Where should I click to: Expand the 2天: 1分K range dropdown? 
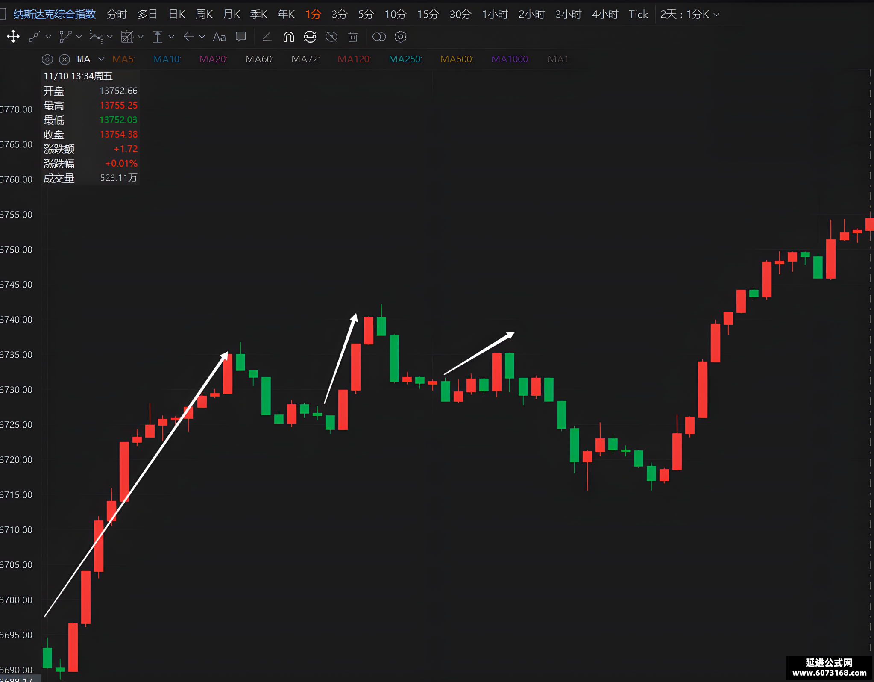689,15
